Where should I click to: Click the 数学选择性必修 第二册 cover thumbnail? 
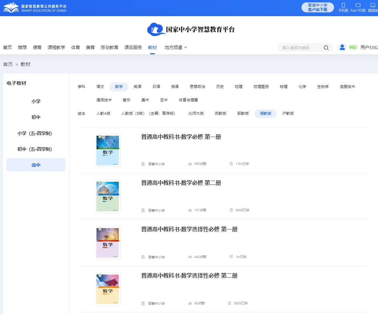click(108, 289)
